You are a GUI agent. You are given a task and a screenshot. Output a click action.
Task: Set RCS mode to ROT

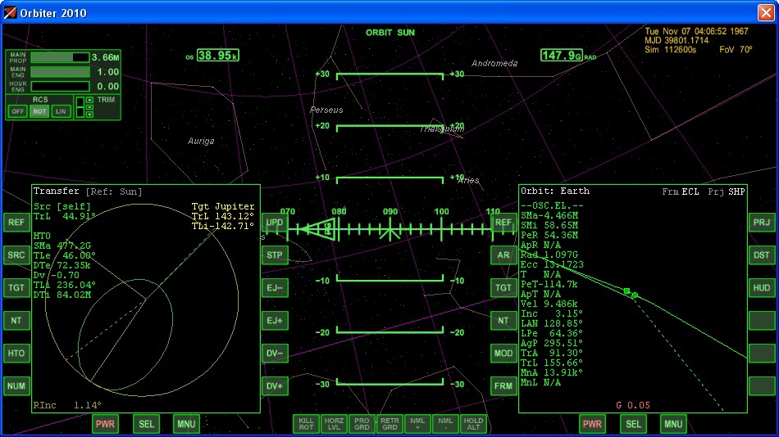coord(39,111)
